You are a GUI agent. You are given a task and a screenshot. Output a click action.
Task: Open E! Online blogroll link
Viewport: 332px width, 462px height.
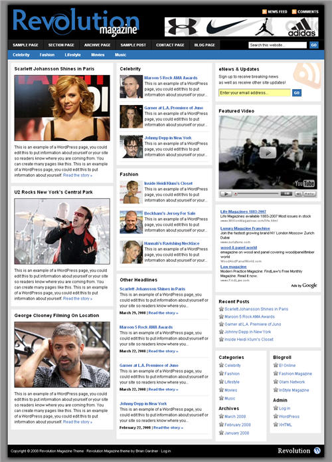click(x=287, y=366)
